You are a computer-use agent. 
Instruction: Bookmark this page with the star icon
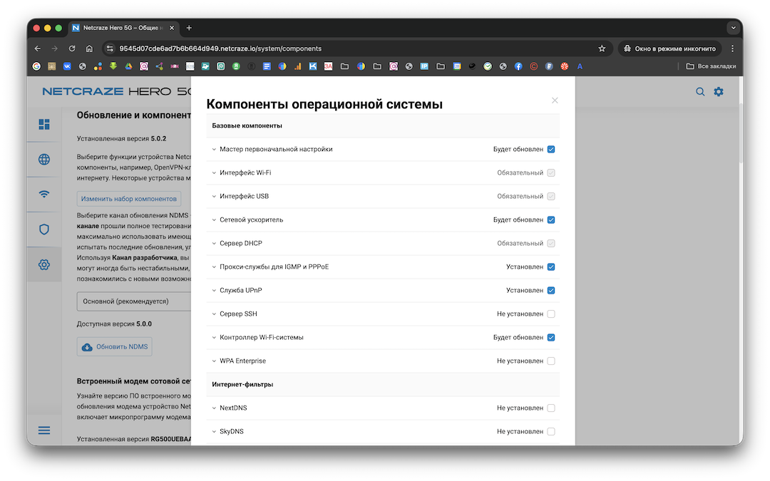click(x=602, y=48)
